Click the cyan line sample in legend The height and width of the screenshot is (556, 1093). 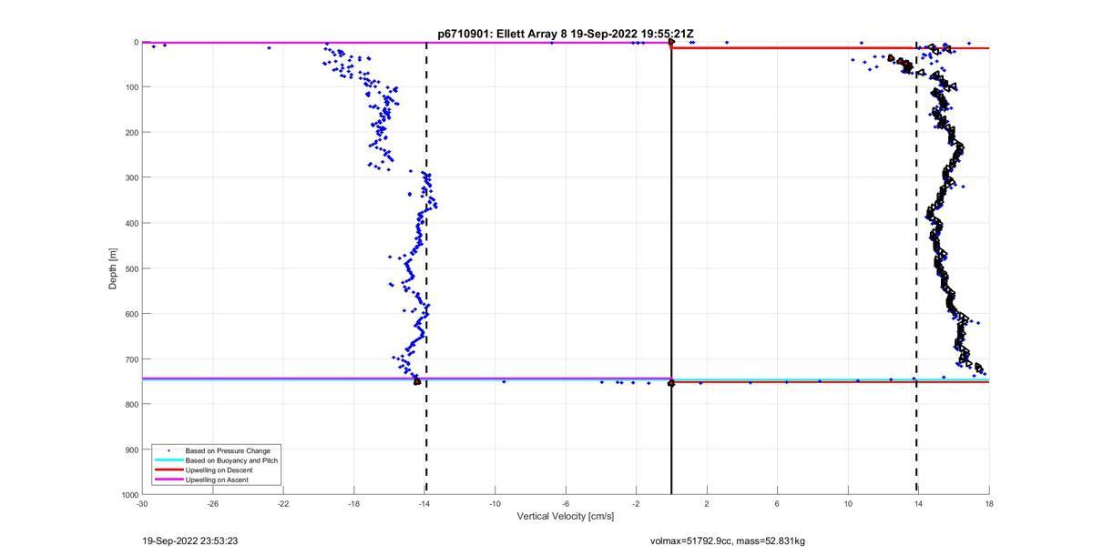[x=168, y=460]
